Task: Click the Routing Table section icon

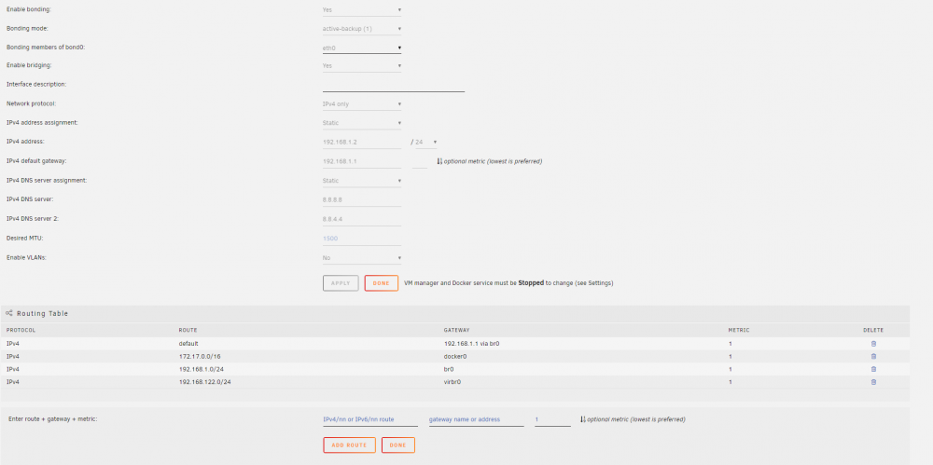Action: (x=9, y=313)
